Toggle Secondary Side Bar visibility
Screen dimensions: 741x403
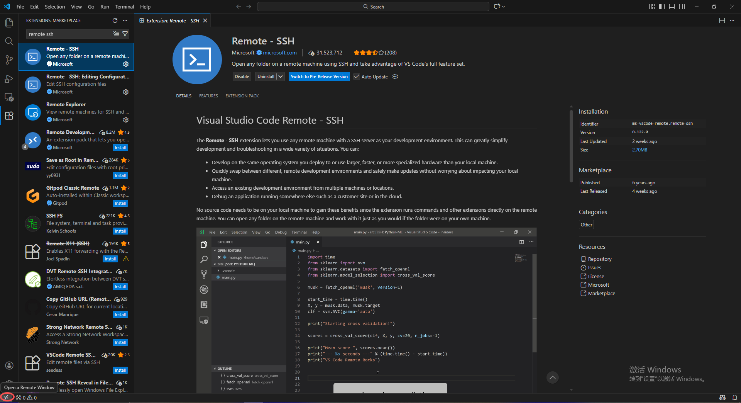pos(682,7)
